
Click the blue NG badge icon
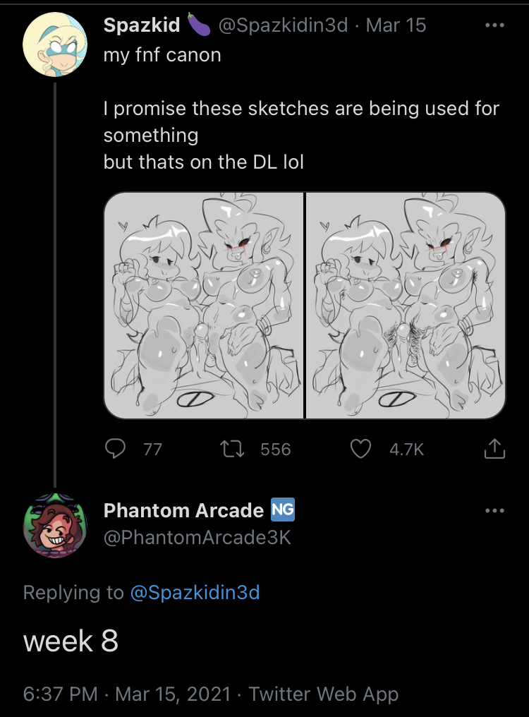pyautogui.click(x=283, y=510)
